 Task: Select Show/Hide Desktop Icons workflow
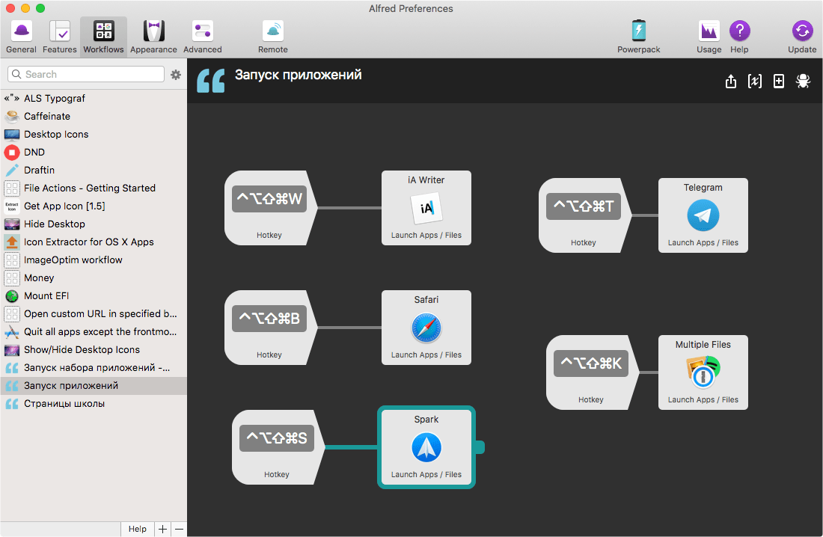[94, 349]
